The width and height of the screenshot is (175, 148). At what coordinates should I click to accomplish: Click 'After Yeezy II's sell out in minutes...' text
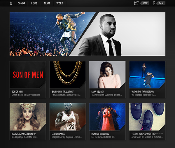pyautogui.click(x=147, y=137)
